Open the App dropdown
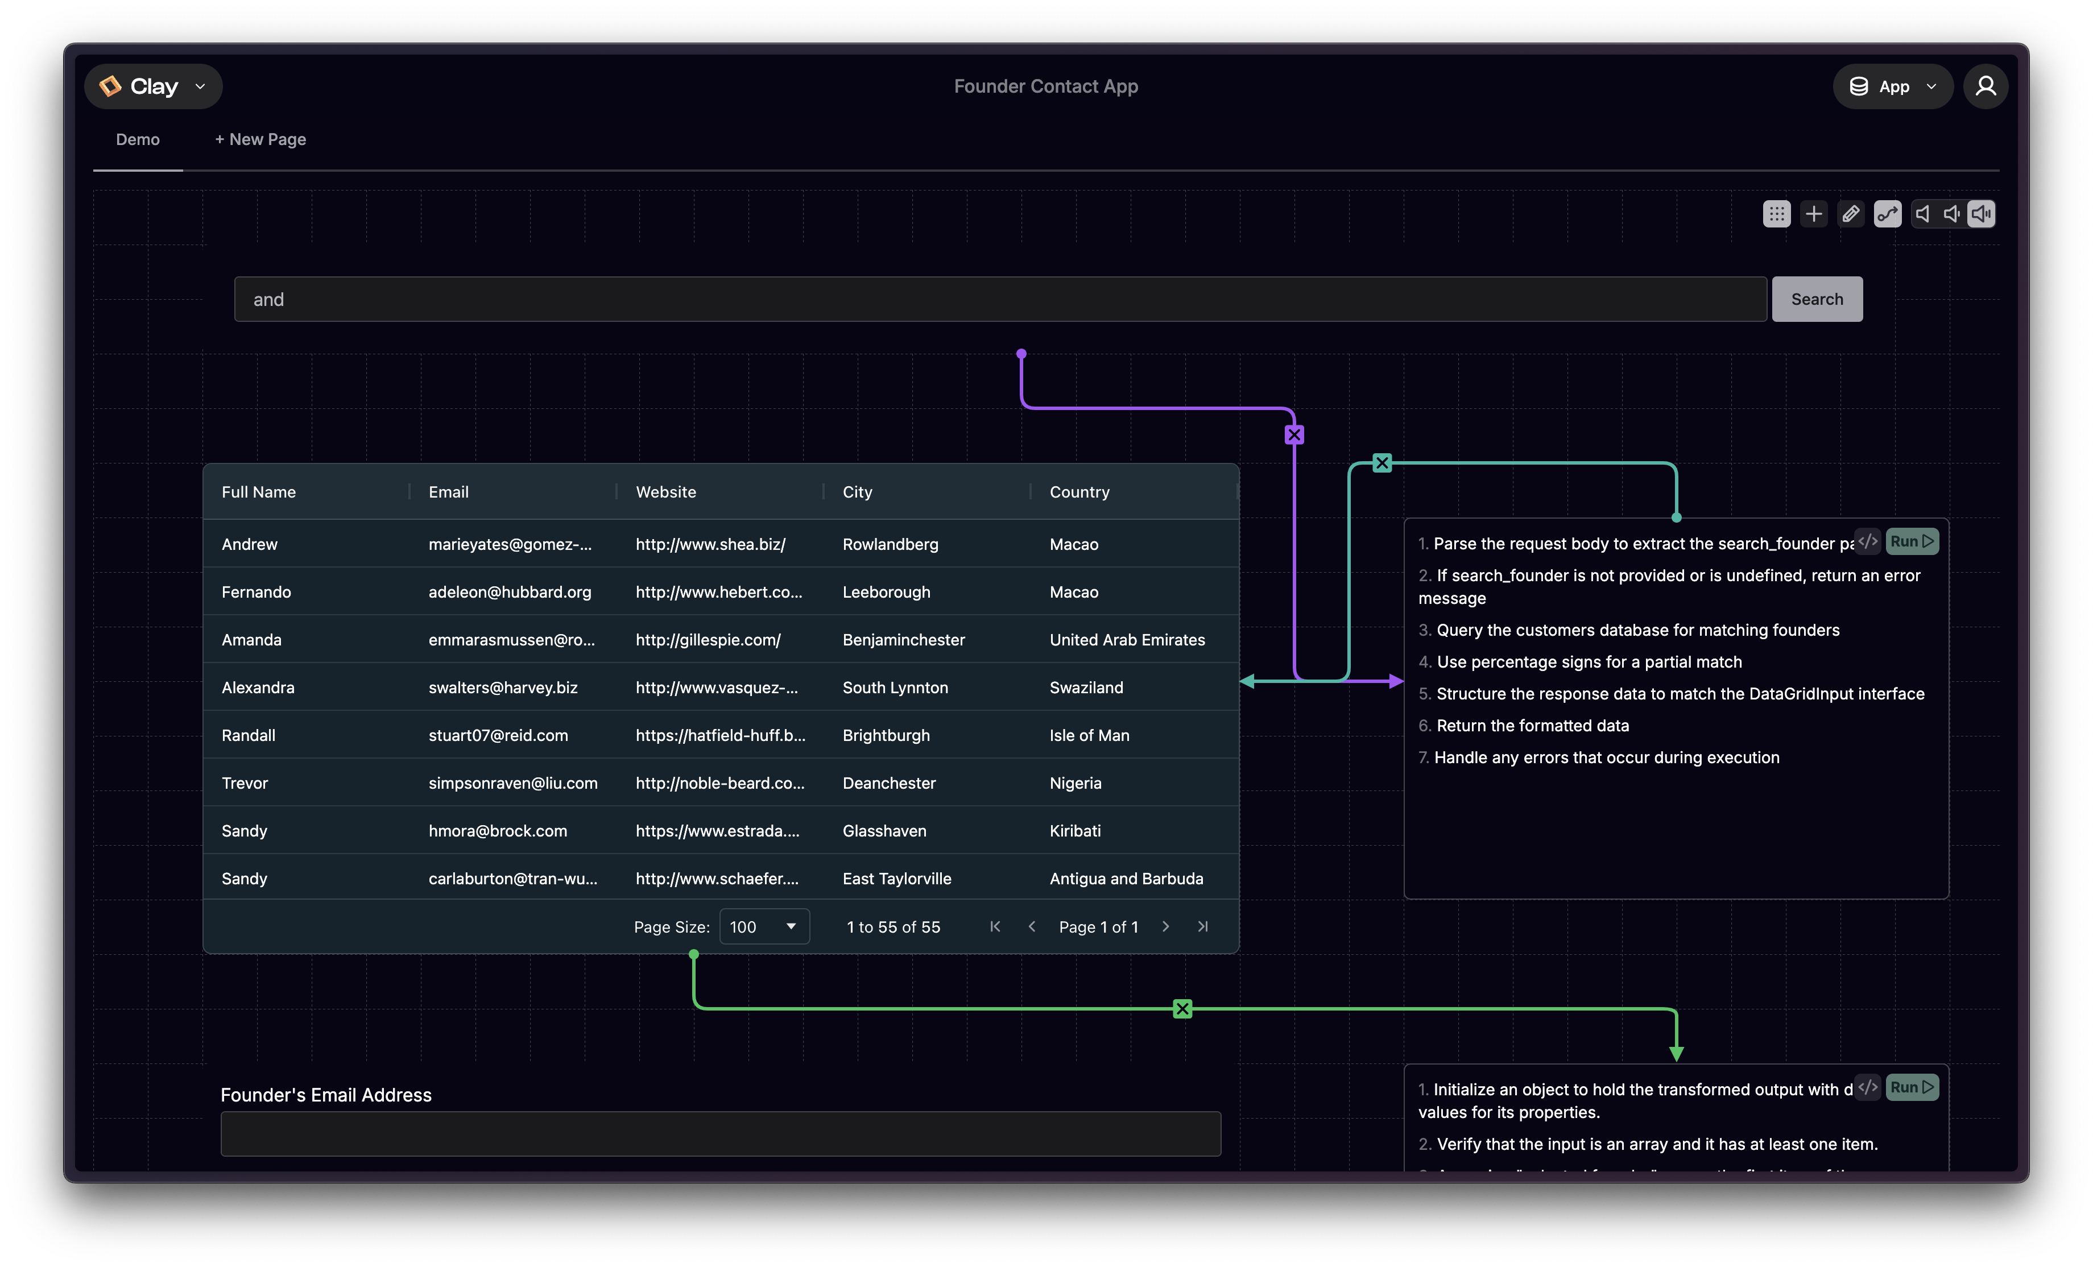2093x1267 pixels. click(x=1892, y=86)
